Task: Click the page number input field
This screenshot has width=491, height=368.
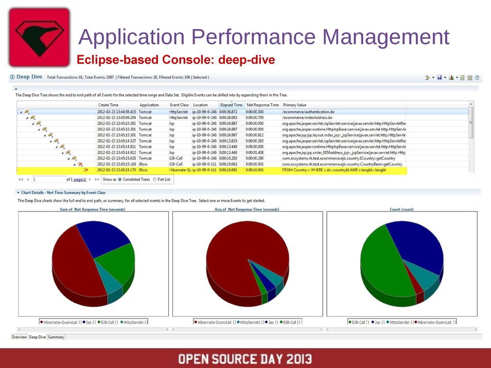Action: [49, 179]
